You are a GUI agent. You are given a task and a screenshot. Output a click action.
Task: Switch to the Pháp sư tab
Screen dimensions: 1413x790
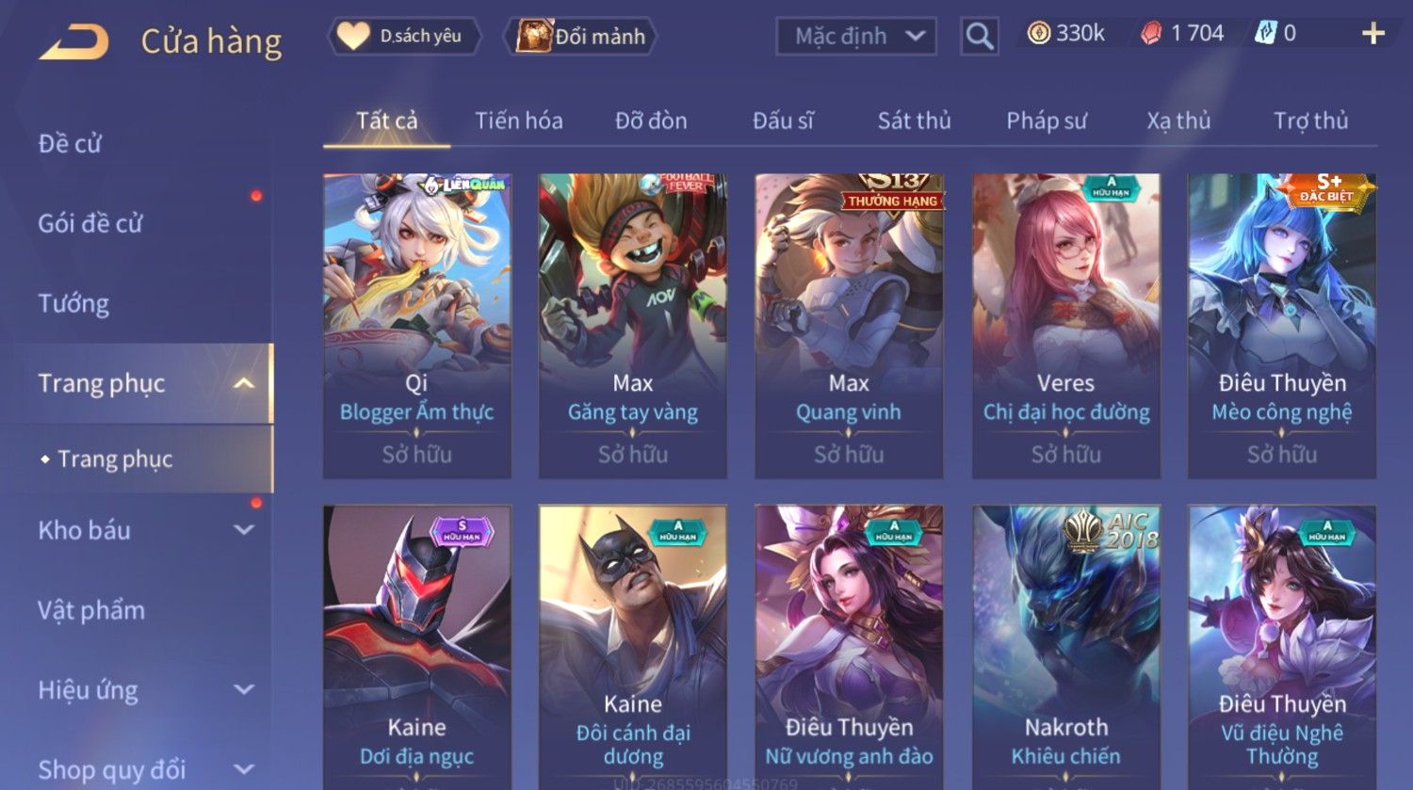click(1046, 121)
